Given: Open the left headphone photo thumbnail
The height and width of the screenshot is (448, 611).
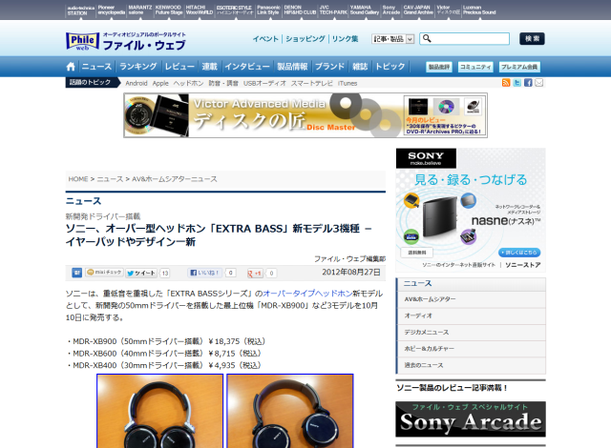Looking at the screenshot, I should coord(159,411).
